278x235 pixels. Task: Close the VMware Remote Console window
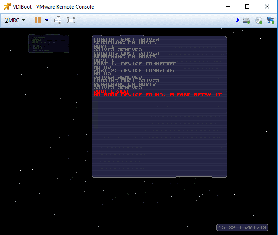(267, 7)
